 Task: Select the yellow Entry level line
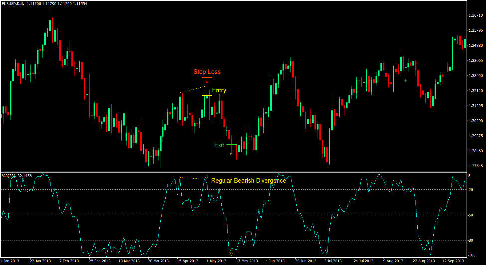[207, 95]
